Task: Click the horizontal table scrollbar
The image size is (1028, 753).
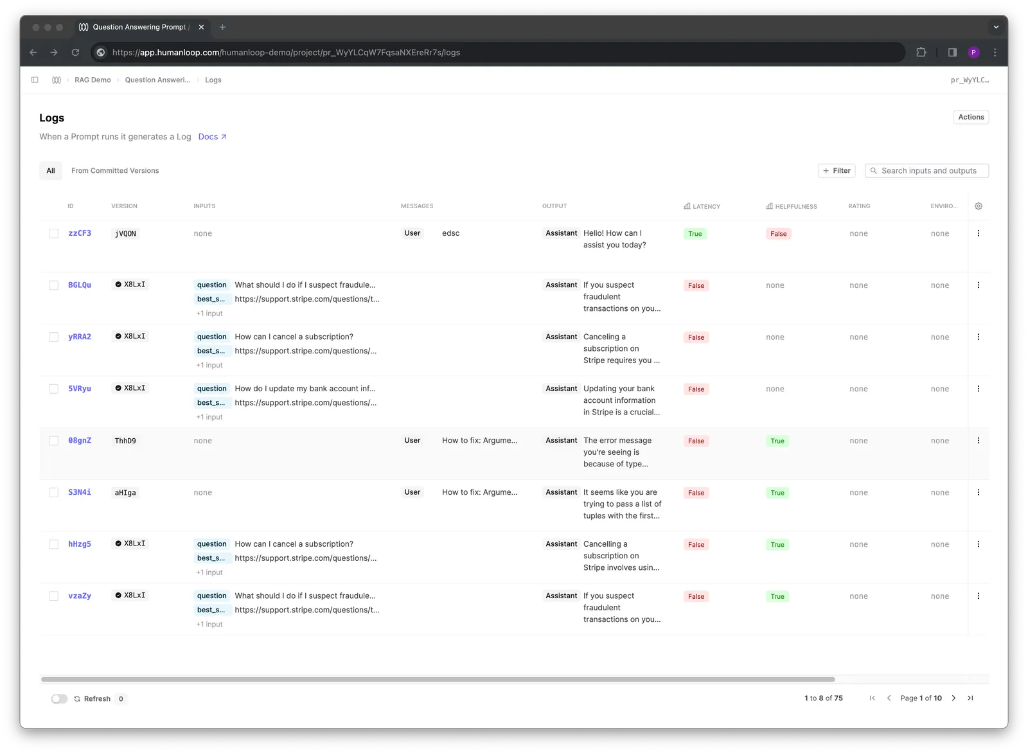Action: click(438, 679)
